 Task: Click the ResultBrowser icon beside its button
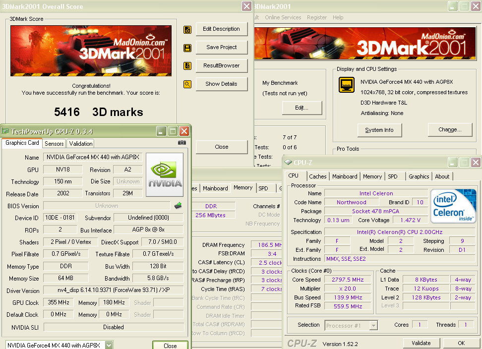click(x=187, y=66)
